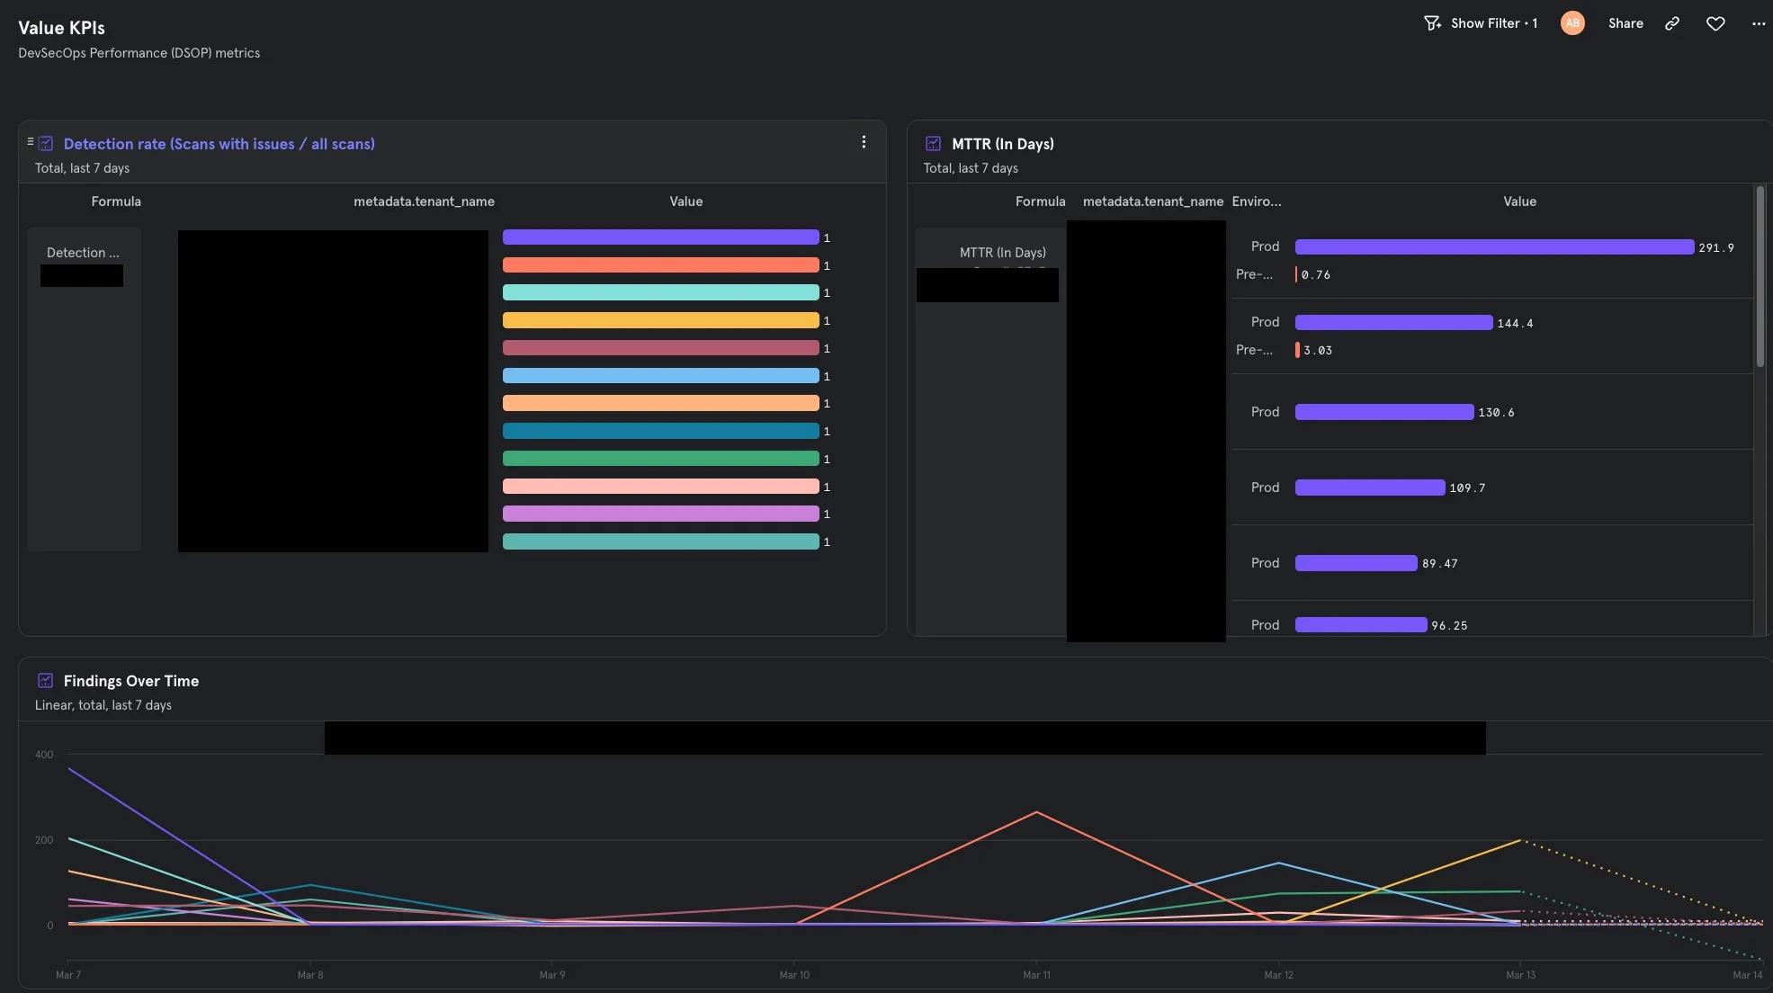Viewport: 1773px width, 993px height.
Task: Click the 291.9 Prod MTTR bar
Action: pos(1493,247)
